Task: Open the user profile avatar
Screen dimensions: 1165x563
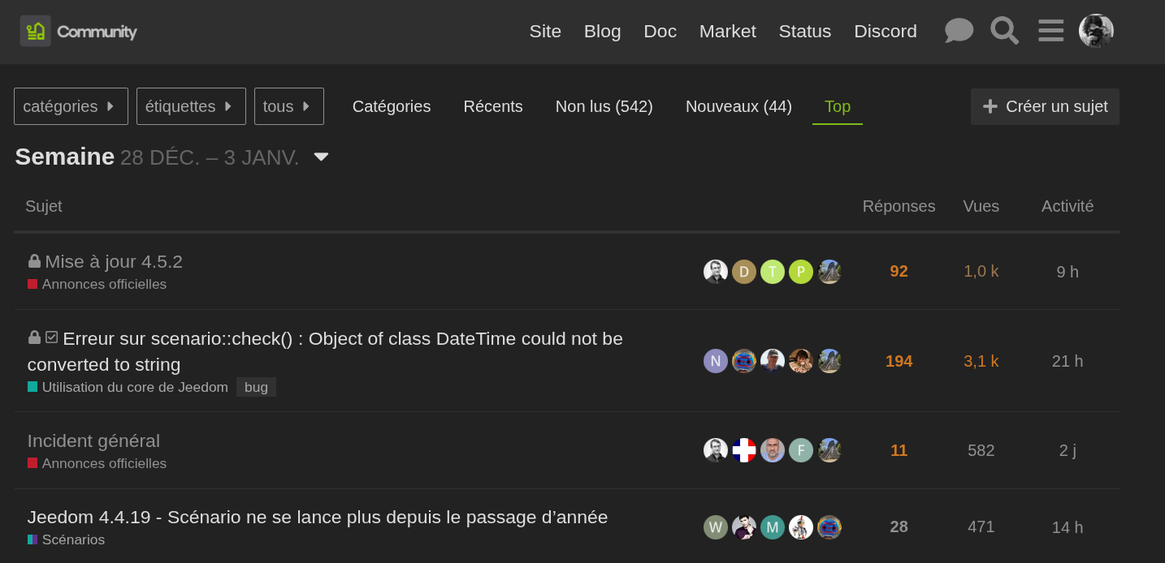Action: pos(1096,32)
